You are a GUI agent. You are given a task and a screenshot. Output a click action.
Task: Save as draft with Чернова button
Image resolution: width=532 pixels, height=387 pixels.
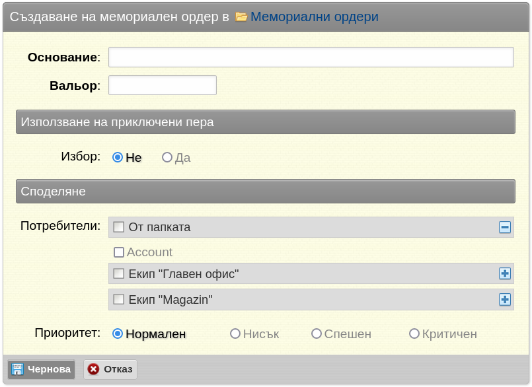[x=41, y=369]
